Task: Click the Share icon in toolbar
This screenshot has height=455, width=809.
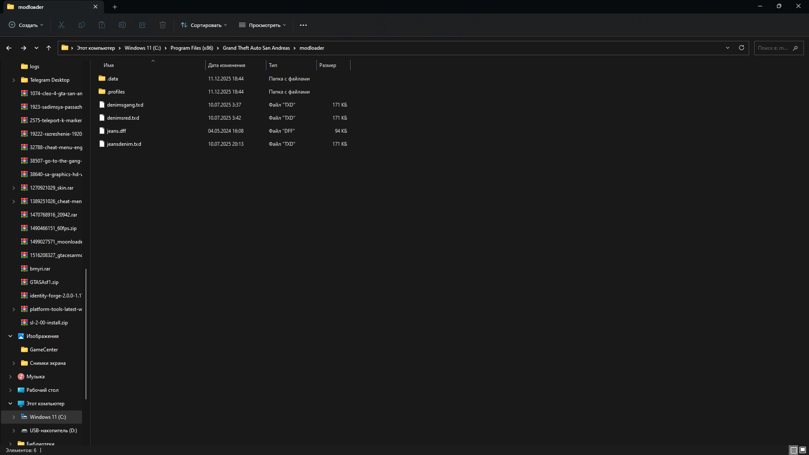Action: point(142,25)
